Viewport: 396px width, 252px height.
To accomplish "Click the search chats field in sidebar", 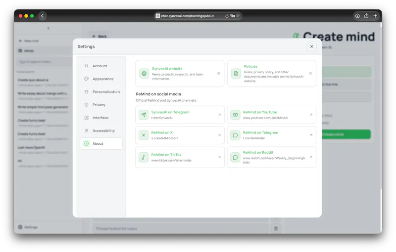I will (x=44, y=62).
